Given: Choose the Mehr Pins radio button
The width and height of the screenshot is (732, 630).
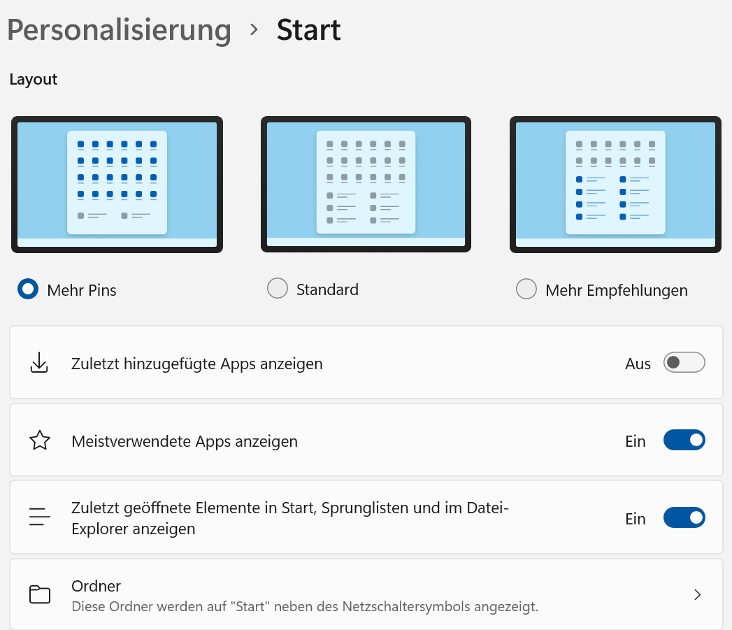Looking at the screenshot, I should pyautogui.click(x=28, y=289).
